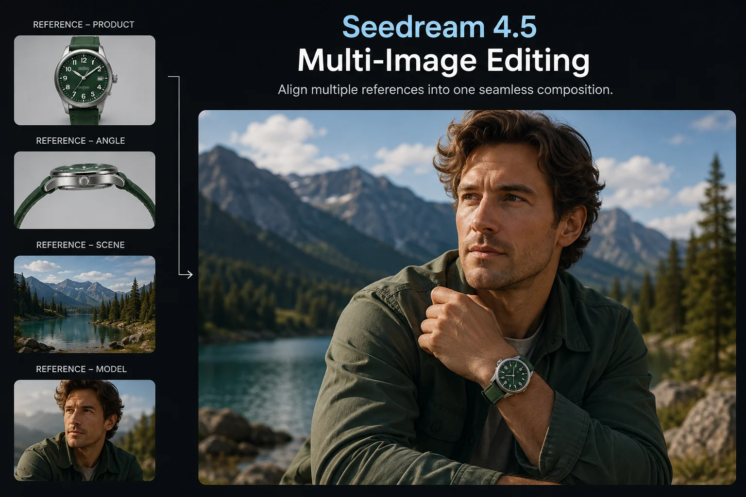Click the "REFERENCE – PRODUCT" label
The image size is (746, 497).
84,25
